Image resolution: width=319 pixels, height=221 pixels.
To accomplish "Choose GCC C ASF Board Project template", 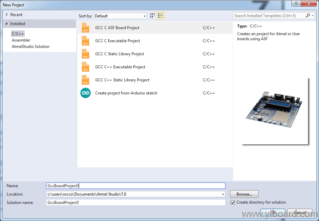I will (155, 28).
